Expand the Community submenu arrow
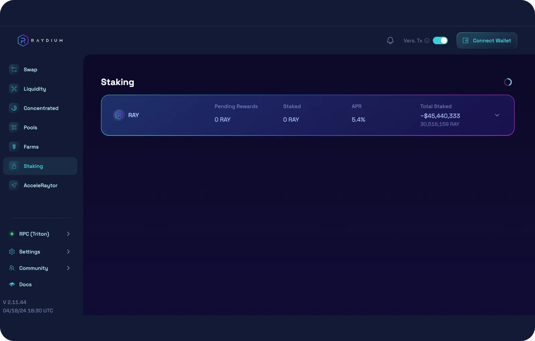 click(x=68, y=268)
